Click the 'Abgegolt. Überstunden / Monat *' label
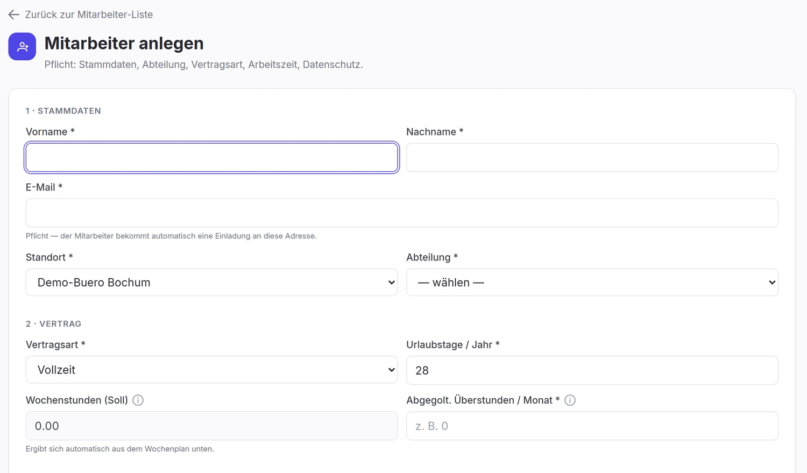This screenshot has width=807, height=473. coord(483,400)
